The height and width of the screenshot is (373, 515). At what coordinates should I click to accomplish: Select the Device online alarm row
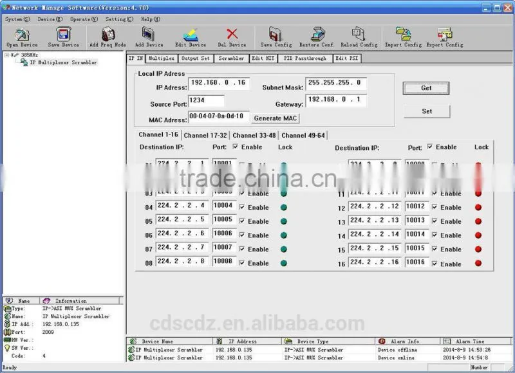[319, 358]
